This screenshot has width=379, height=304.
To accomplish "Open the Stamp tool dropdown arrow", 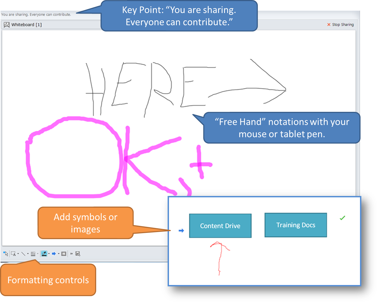I will click(59, 254).
